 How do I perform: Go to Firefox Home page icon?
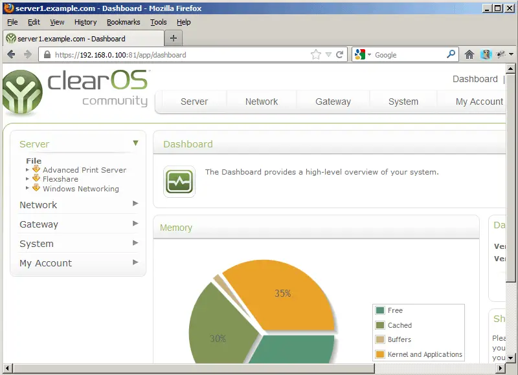click(469, 54)
